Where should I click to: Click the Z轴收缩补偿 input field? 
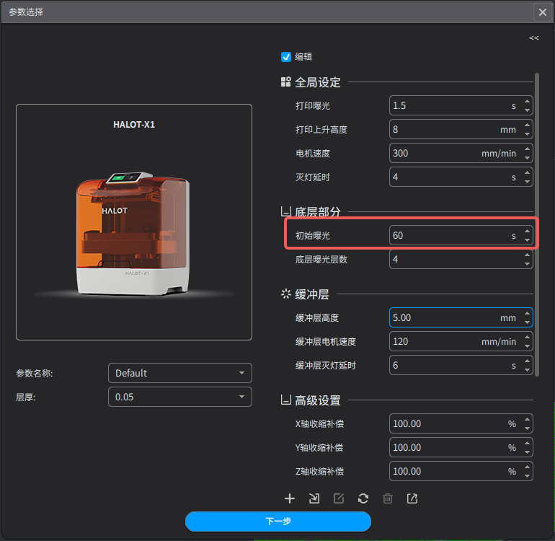461,471
